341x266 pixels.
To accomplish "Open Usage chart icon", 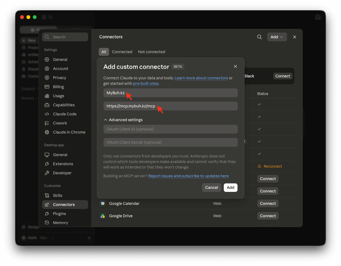I will (x=47, y=96).
